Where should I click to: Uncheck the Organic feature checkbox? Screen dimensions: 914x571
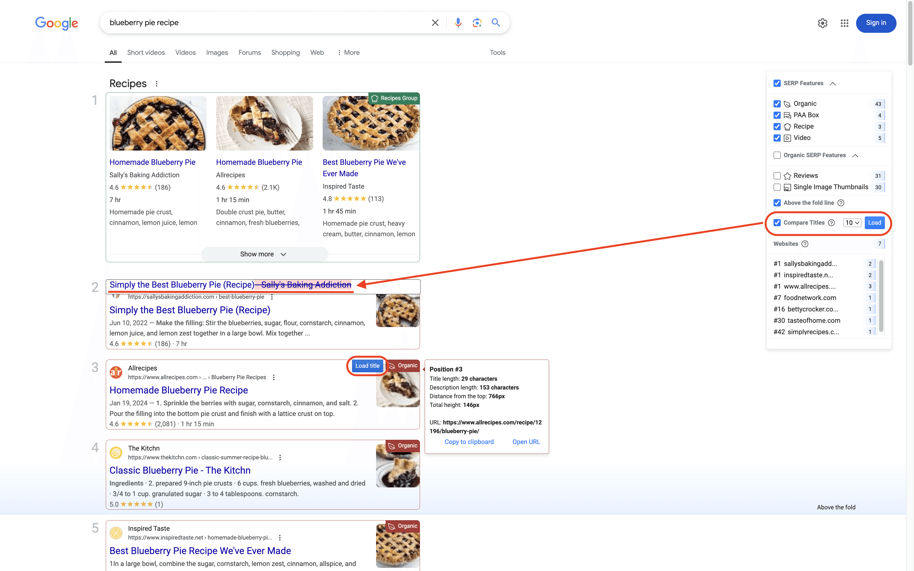[x=777, y=104]
